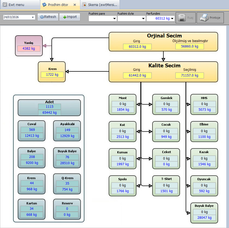Open the date picker dropdown arrow
Viewport: 229px width, 228px height.
pyautogui.click(x=33, y=17)
